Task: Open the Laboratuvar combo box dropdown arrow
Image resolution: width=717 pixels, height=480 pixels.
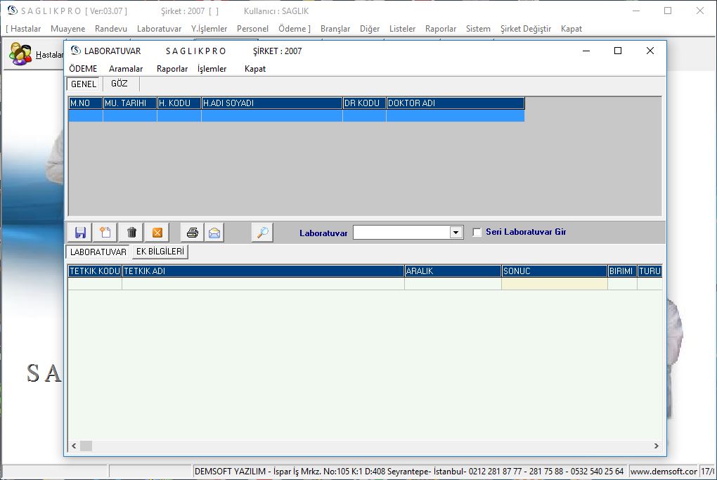Action: (456, 232)
